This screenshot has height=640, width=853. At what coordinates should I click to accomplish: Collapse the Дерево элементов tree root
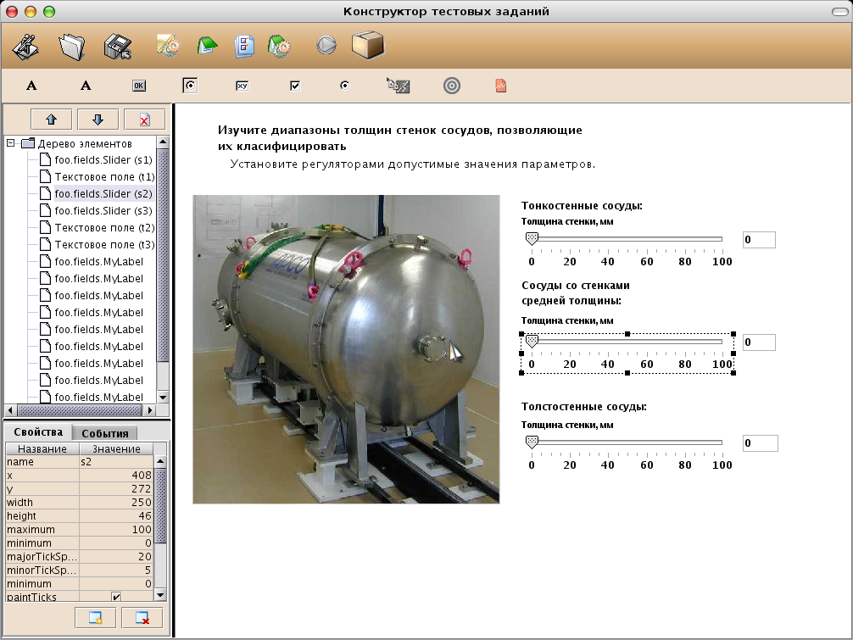point(10,143)
